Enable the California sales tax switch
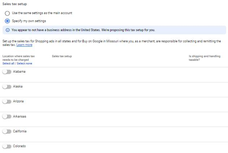 coord(7,131)
